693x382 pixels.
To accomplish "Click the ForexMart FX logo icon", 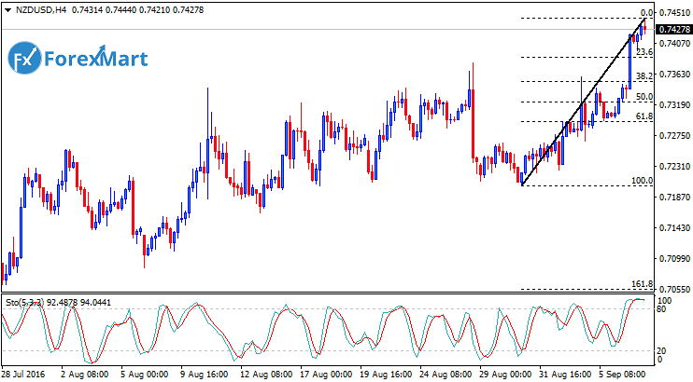I will click(x=24, y=60).
